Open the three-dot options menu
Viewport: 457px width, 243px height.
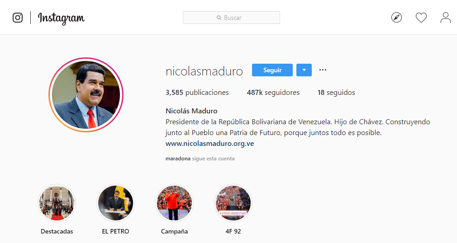coord(323,70)
